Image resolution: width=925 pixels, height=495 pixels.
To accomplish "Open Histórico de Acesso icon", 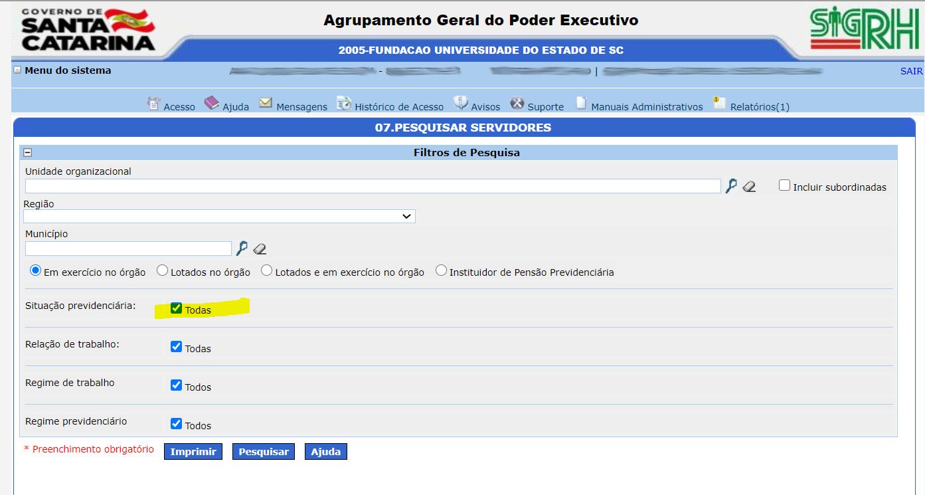I will 343,104.
